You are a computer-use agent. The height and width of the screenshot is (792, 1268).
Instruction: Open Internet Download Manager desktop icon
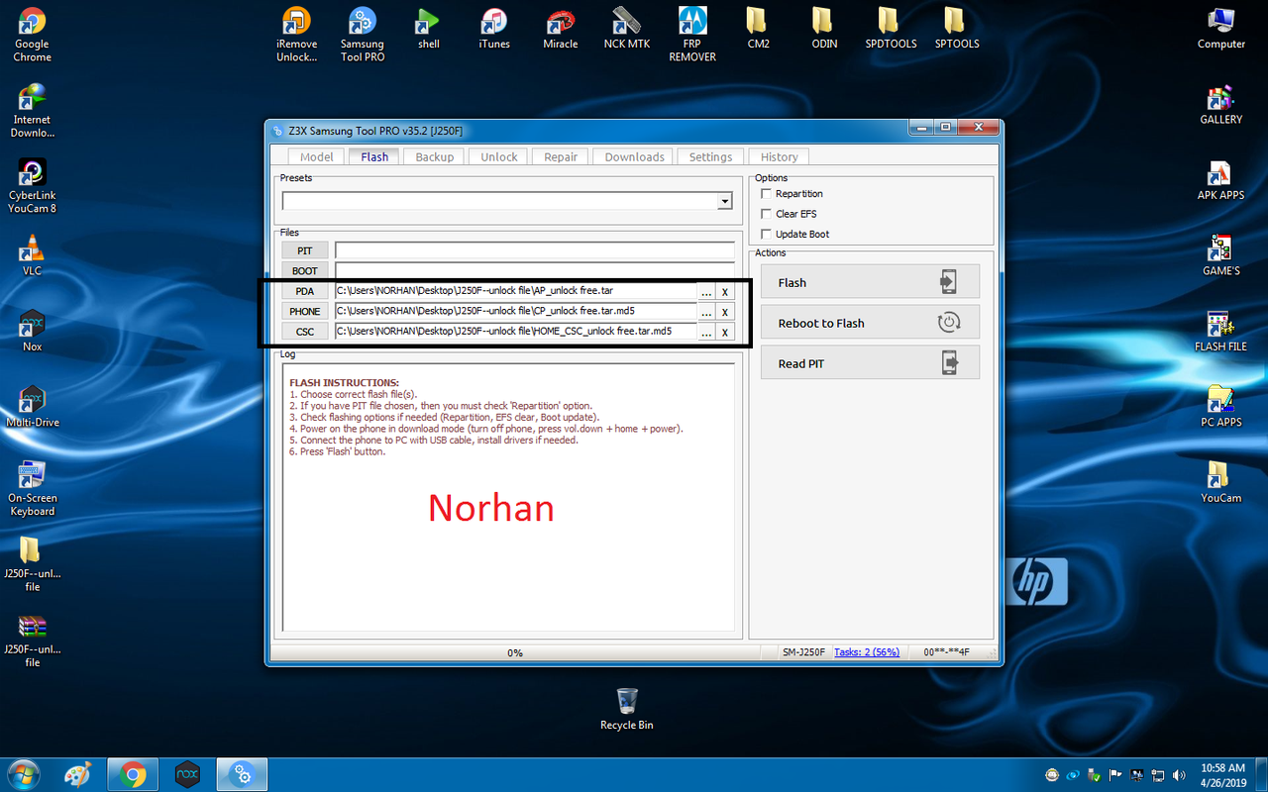(x=32, y=110)
